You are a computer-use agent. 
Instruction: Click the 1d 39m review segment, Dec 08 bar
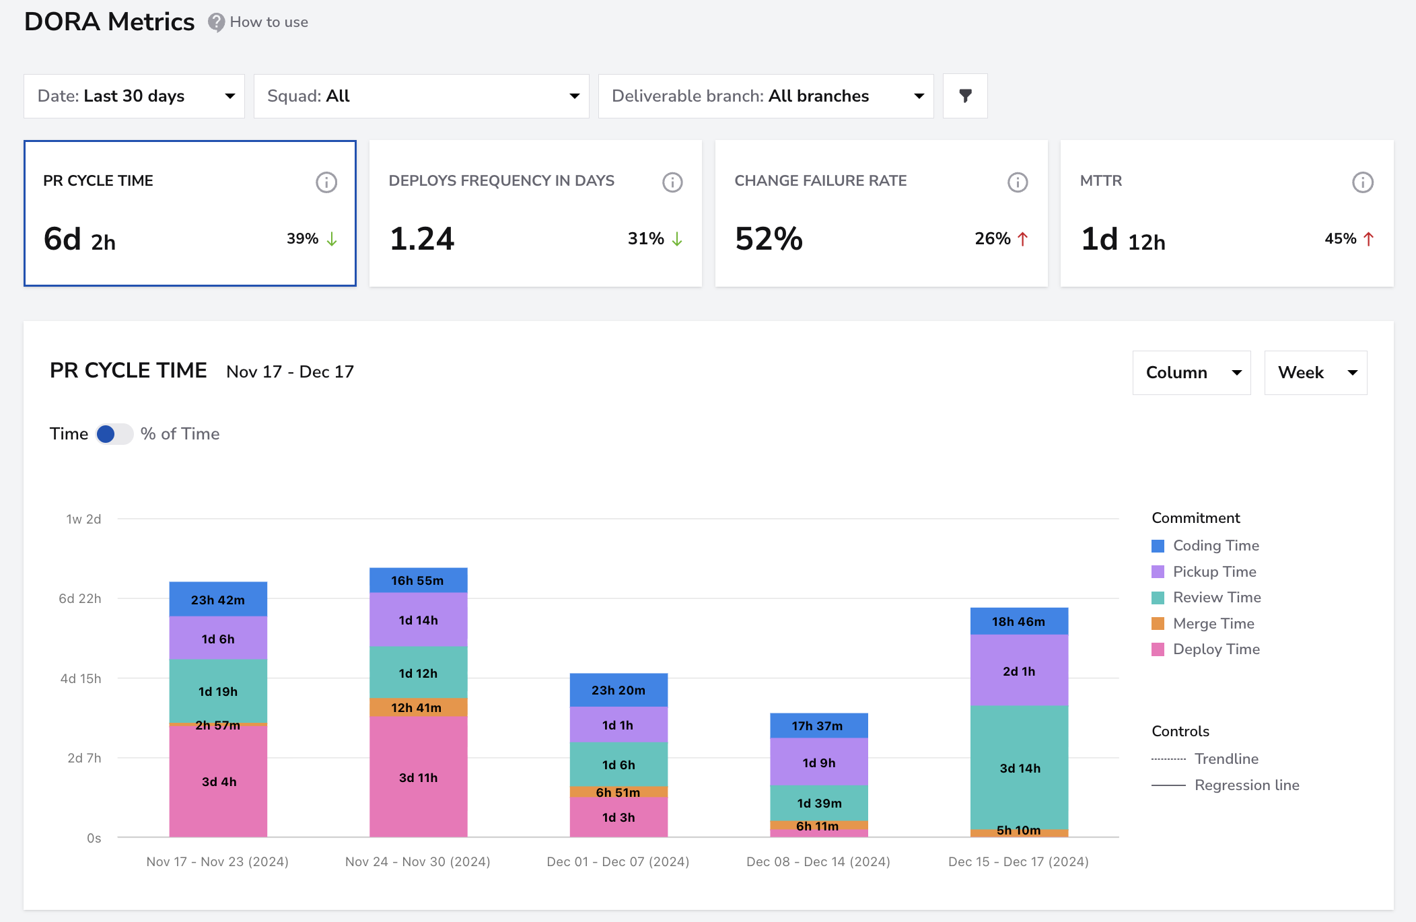[818, 804]
